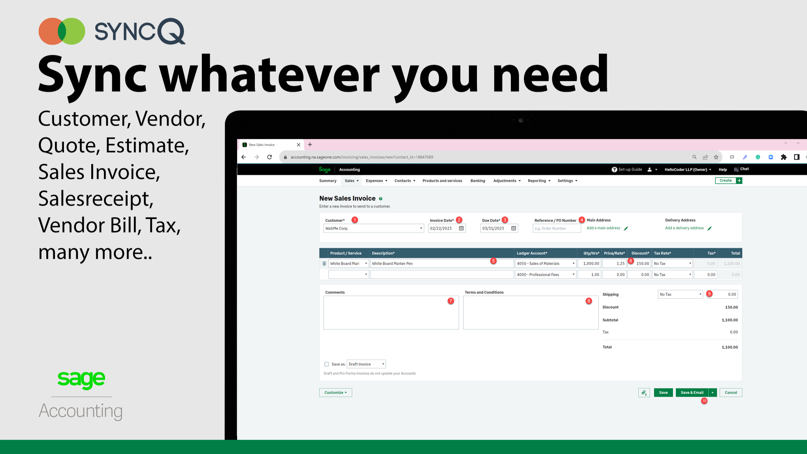This screenshot has height=454, width=807.
Task: Click the back navigation arrow icon
Action: [244, 157]
